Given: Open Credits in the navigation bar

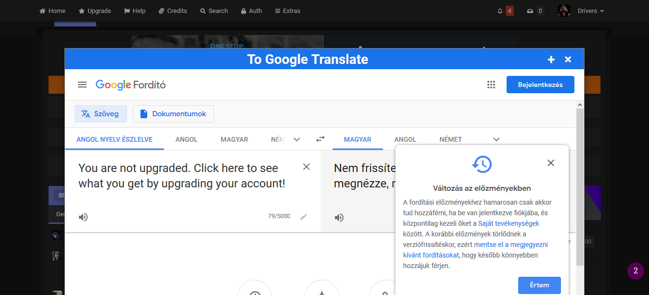Looking at the screenshot, I should click(x=172, y=11).
